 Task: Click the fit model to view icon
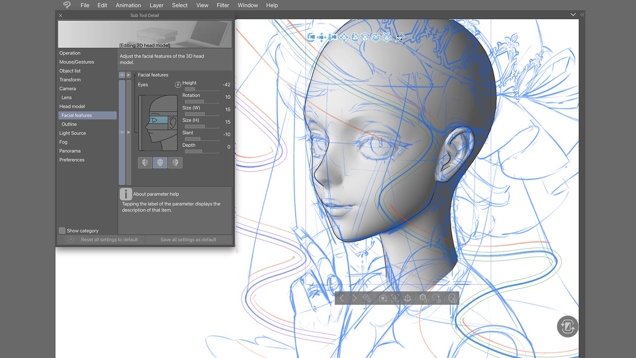click(395, 298)
